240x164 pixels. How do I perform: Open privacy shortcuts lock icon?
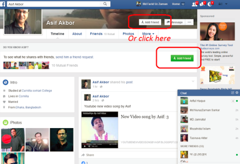coord(220,4)
